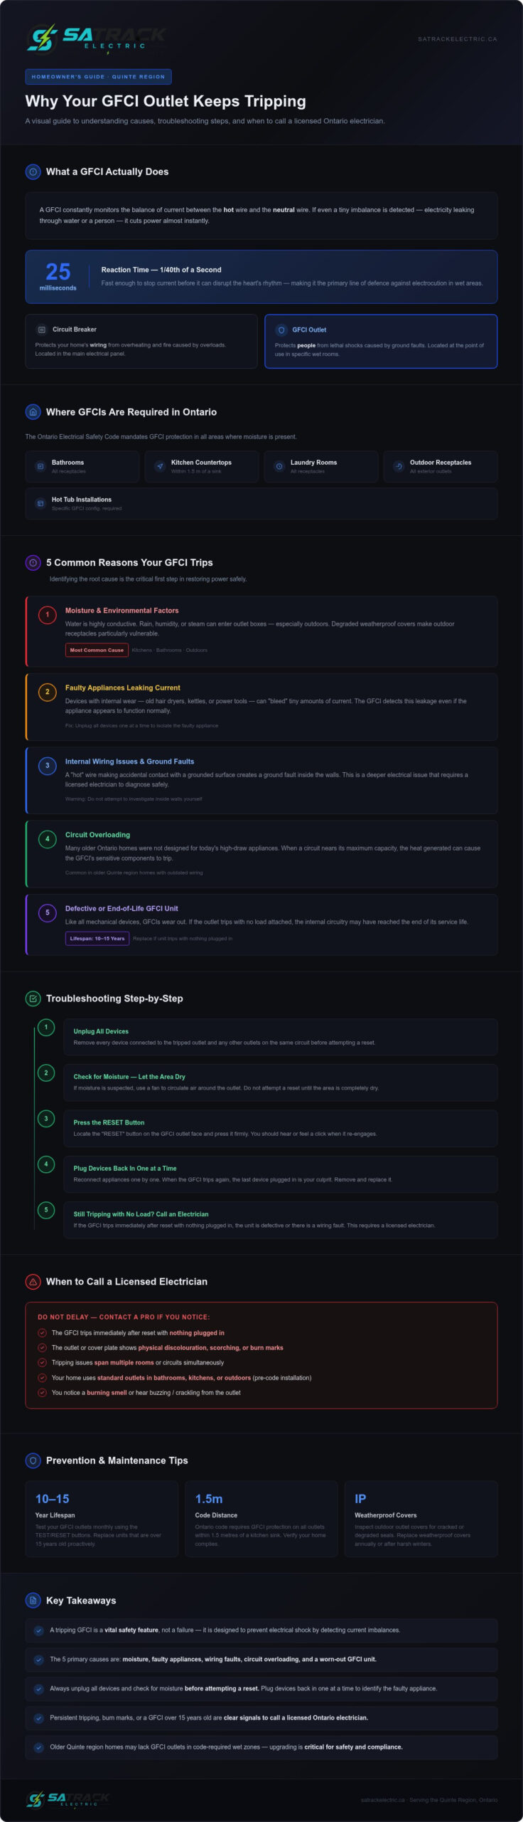523x1822 pixels.
Task: Click the footer Satrack Electric logo
Action: click(68, 1799)
